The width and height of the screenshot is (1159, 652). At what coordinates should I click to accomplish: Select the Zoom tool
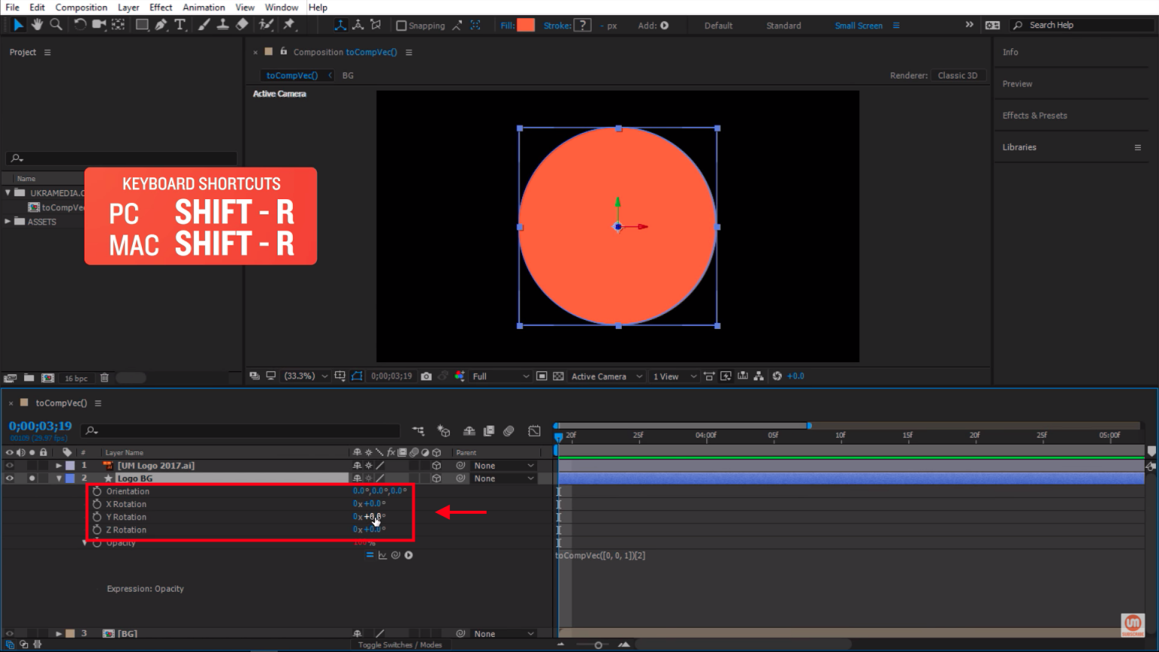pyautogui.click(x=56, y=25)
